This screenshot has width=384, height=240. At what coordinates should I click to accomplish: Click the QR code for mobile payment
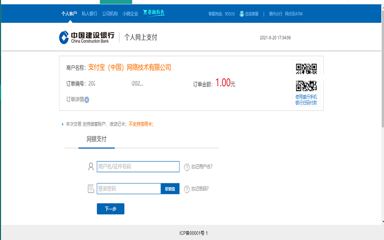306,77
